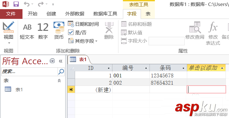Select the 字段 ribbon tab
Viewport: 229px width, 118px height.
(132, 14)
